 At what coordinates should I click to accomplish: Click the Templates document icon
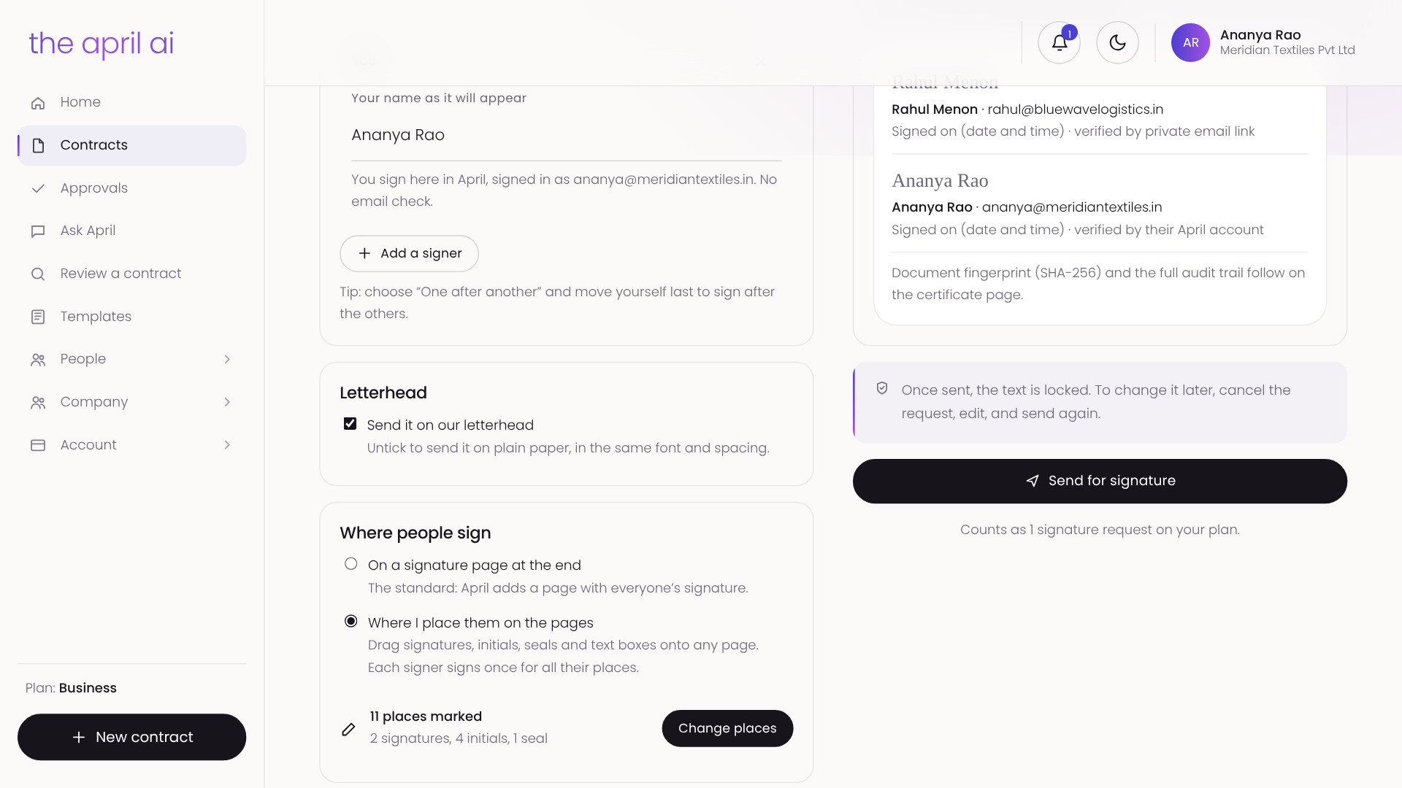(38, 317)
